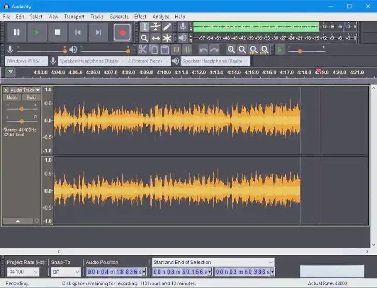Click the recording meter microphone icon
The image size is (377, 288).
tap(183, 27)
